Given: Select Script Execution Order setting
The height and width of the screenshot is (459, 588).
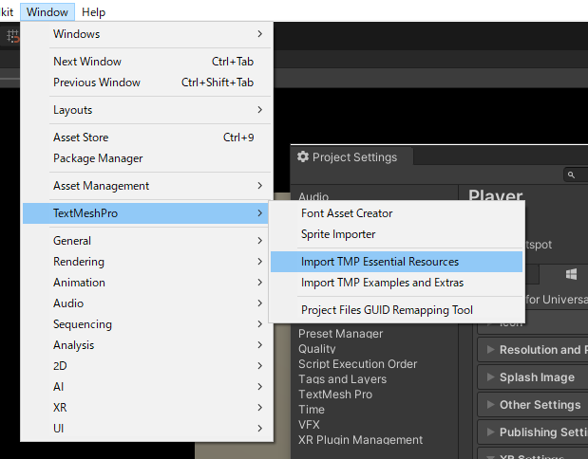Looking at the screenshot, I should click(358, 364).
